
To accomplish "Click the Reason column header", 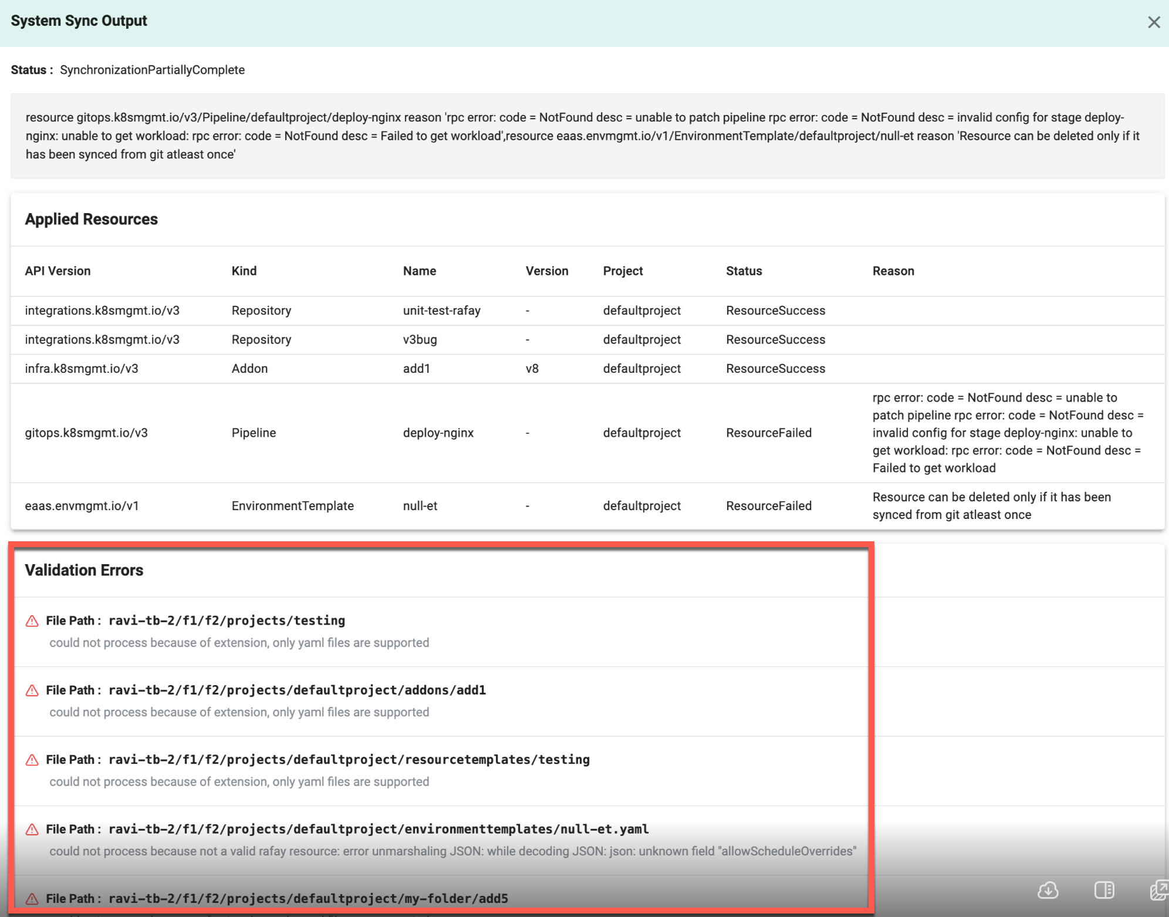I will pyautogui.click(x=893, y=271).
